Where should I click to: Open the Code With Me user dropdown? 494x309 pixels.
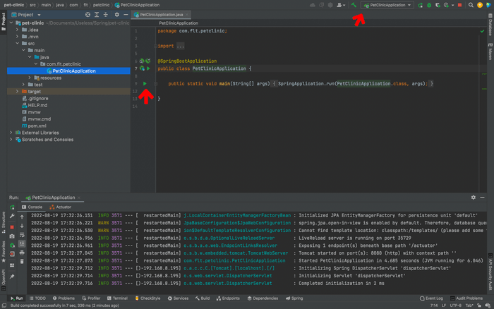pyautogui.click(x=341, y=5)
